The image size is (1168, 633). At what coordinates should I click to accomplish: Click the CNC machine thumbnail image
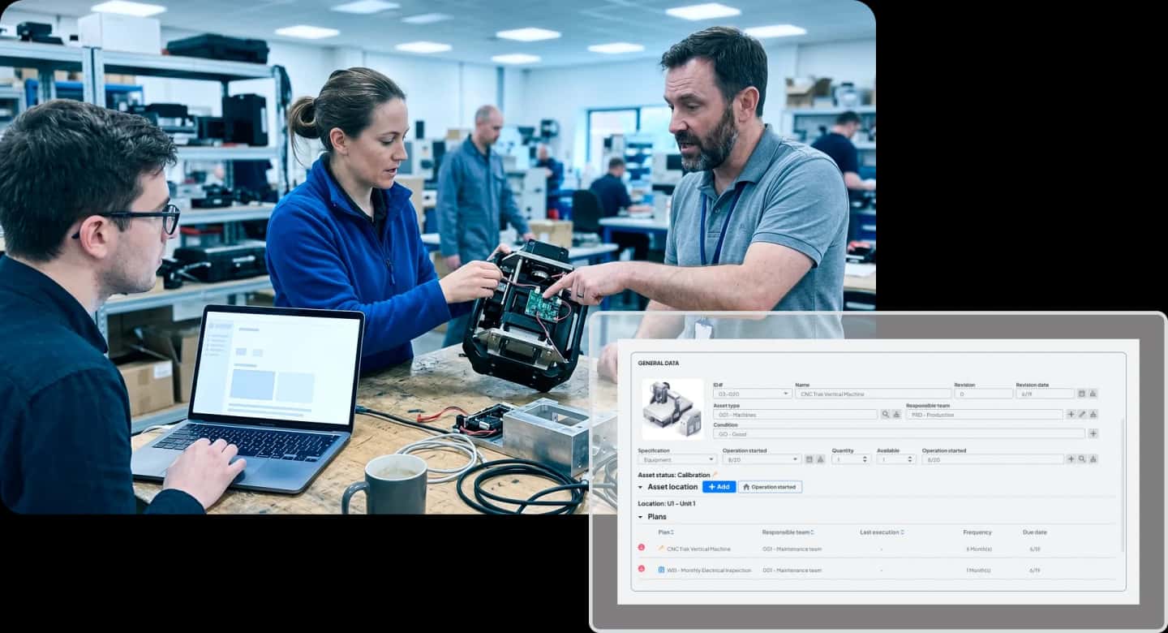click(x=673, y=409)
